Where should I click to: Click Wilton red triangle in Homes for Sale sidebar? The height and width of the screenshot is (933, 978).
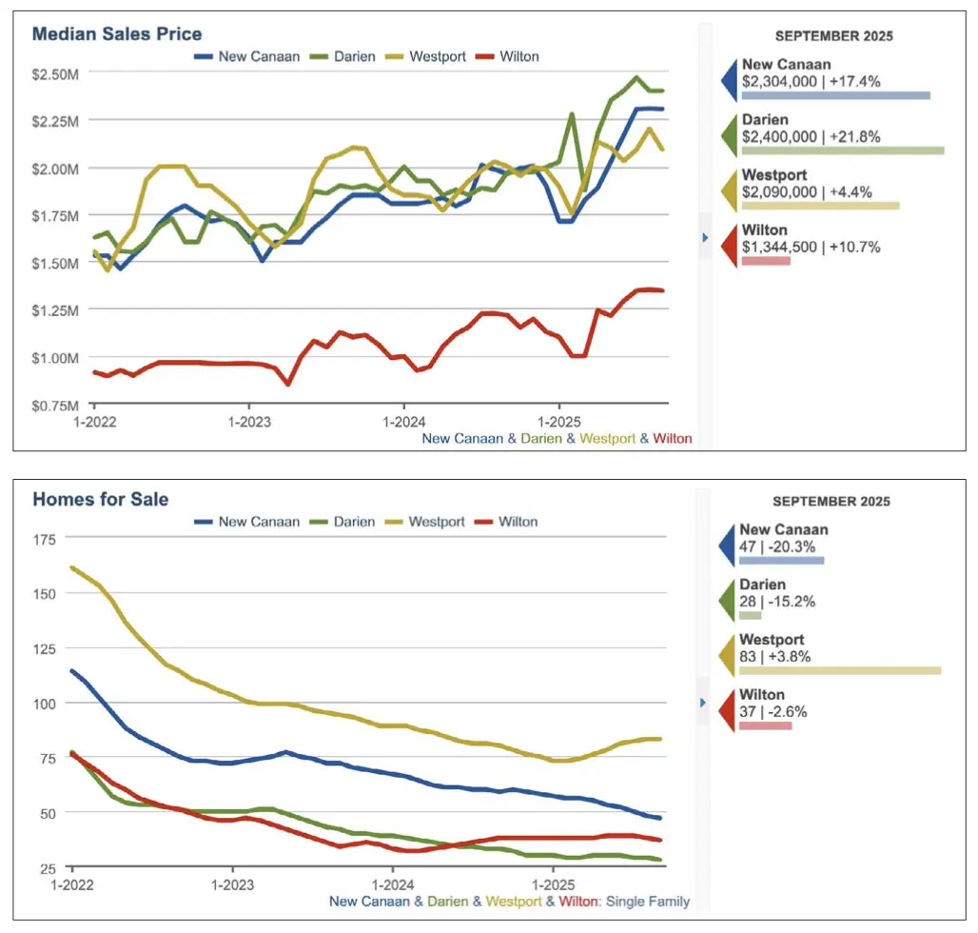(x=727, y=707)
